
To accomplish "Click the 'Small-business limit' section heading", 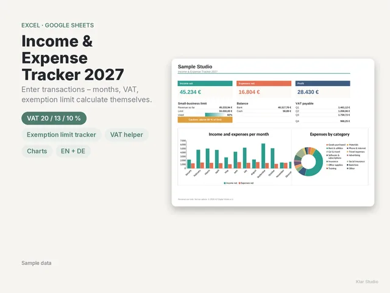I will [193, 103].
